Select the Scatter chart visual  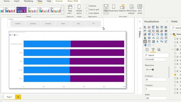tap(153, 34)
